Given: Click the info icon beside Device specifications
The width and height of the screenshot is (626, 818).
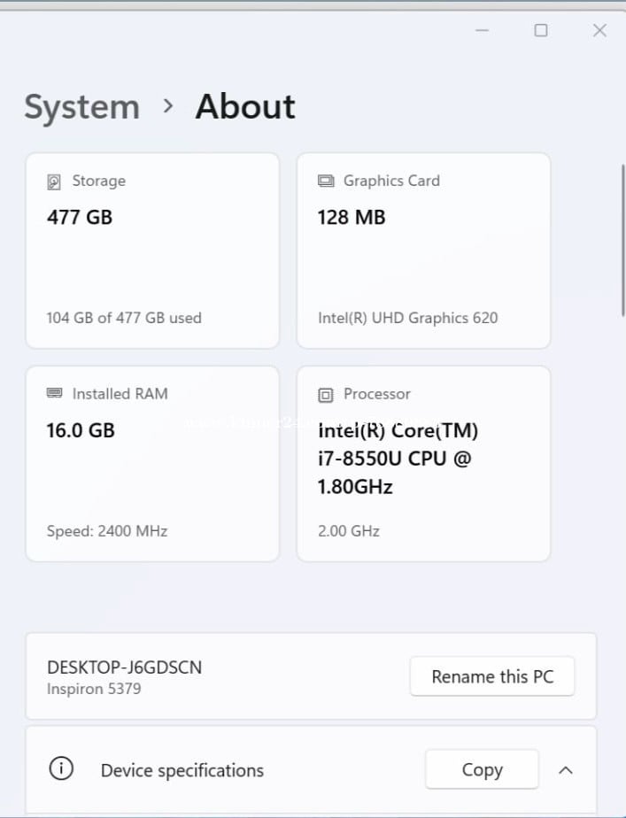Looking at the screenshot, I should click(61, 769).
